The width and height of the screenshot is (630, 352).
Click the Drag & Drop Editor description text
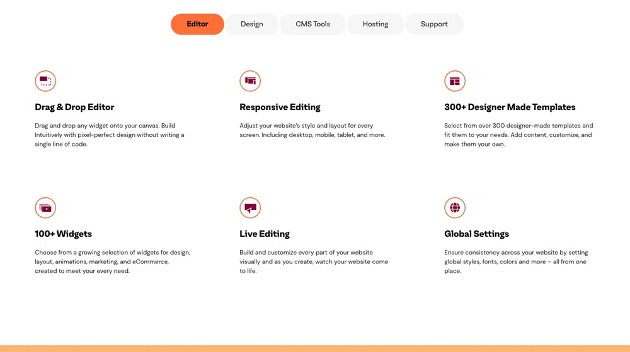[x=109, y=135]
